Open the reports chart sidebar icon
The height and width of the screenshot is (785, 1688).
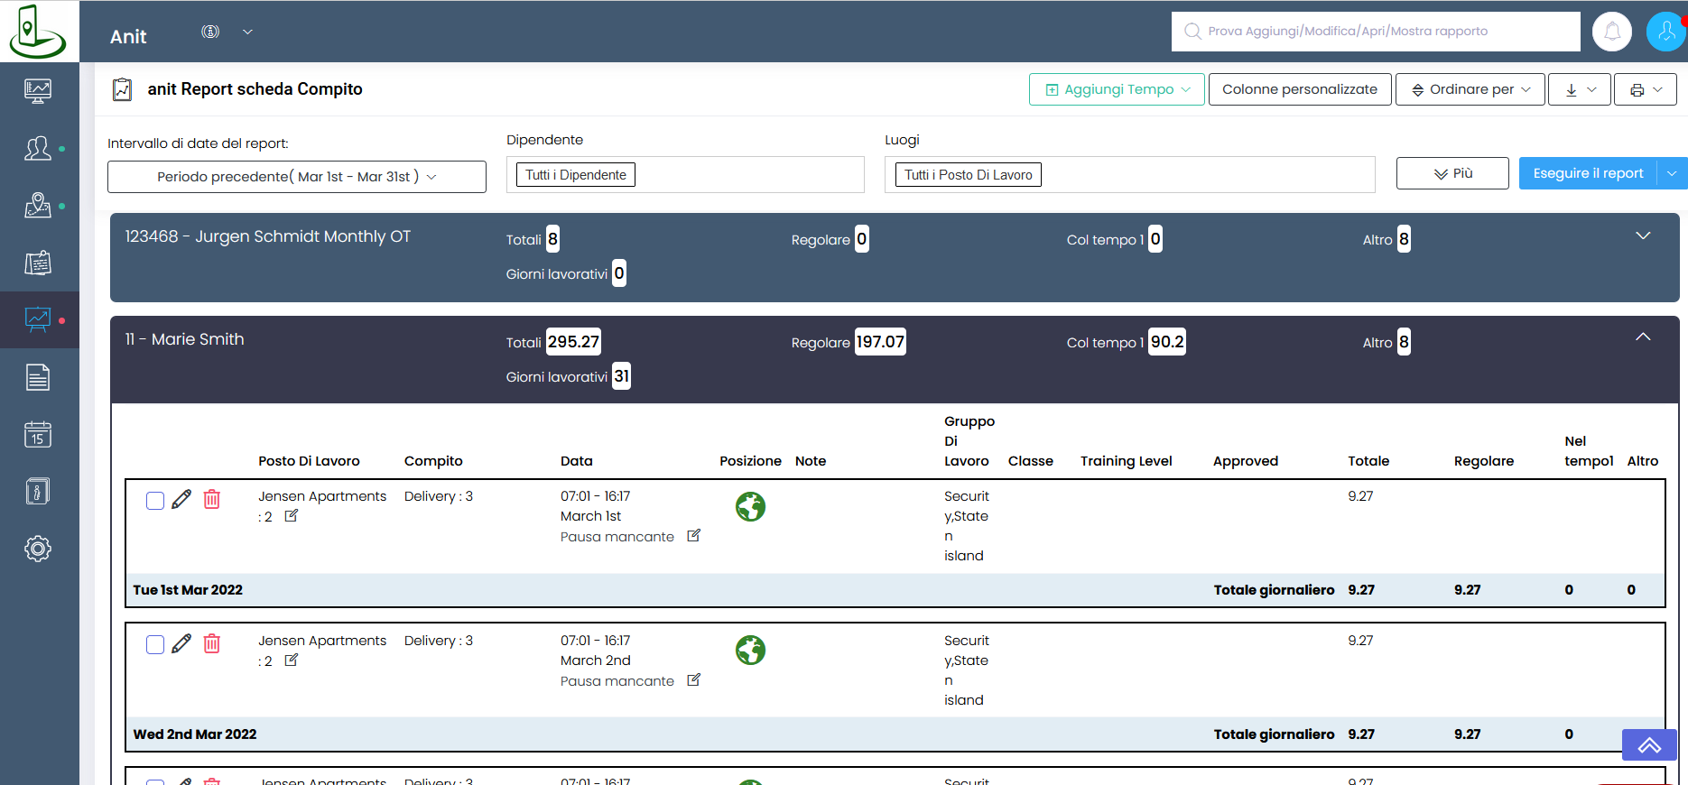(38, 319)
